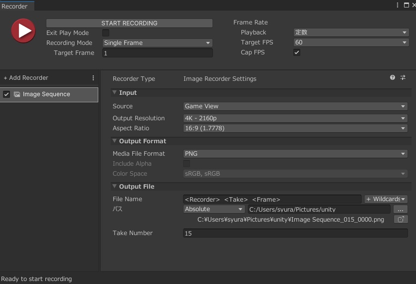Click the Take Number input field
This screenshot has height=284, width=416.
(x=295, y=233)
